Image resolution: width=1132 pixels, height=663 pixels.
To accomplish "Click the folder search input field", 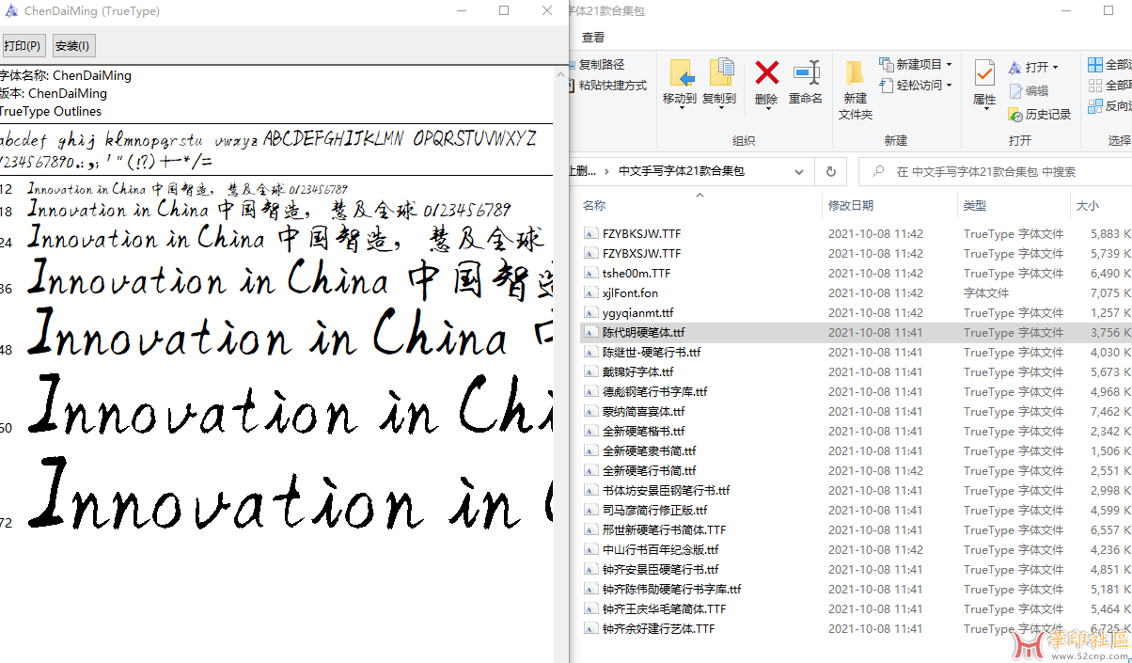I will point(997,172).
